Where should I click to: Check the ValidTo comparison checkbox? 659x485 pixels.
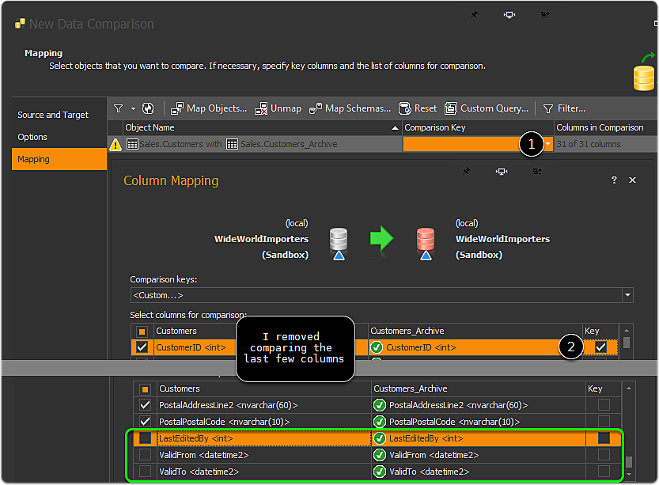145,471
